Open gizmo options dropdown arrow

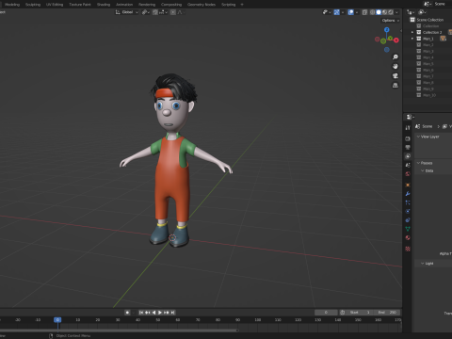pos(343,12)
